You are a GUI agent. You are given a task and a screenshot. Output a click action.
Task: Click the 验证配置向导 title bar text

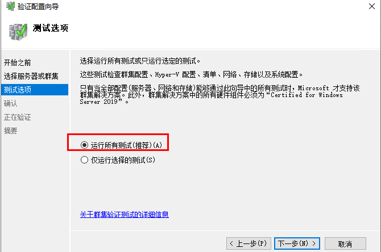point(38,7)
